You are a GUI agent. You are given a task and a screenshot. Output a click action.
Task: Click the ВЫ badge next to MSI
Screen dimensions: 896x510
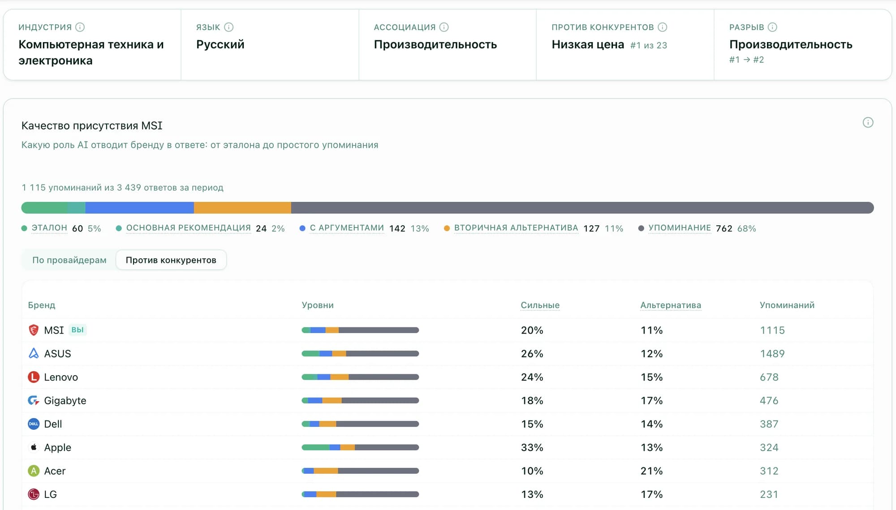78,330
